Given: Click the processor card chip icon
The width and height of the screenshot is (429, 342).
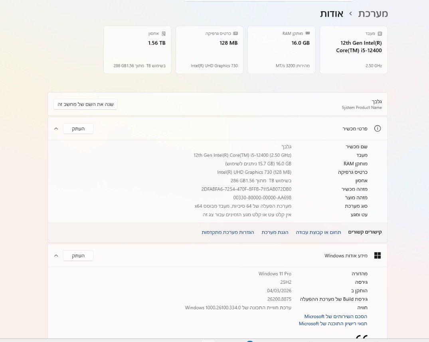Looking at the screenshot, I should [x=380, y=33].
